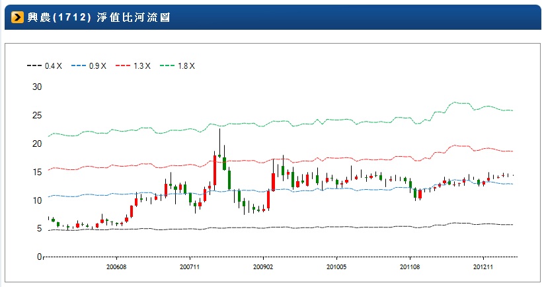542x287 pixels.
Task: Click the 201211 x-axis label
Action: pos(483,267)
